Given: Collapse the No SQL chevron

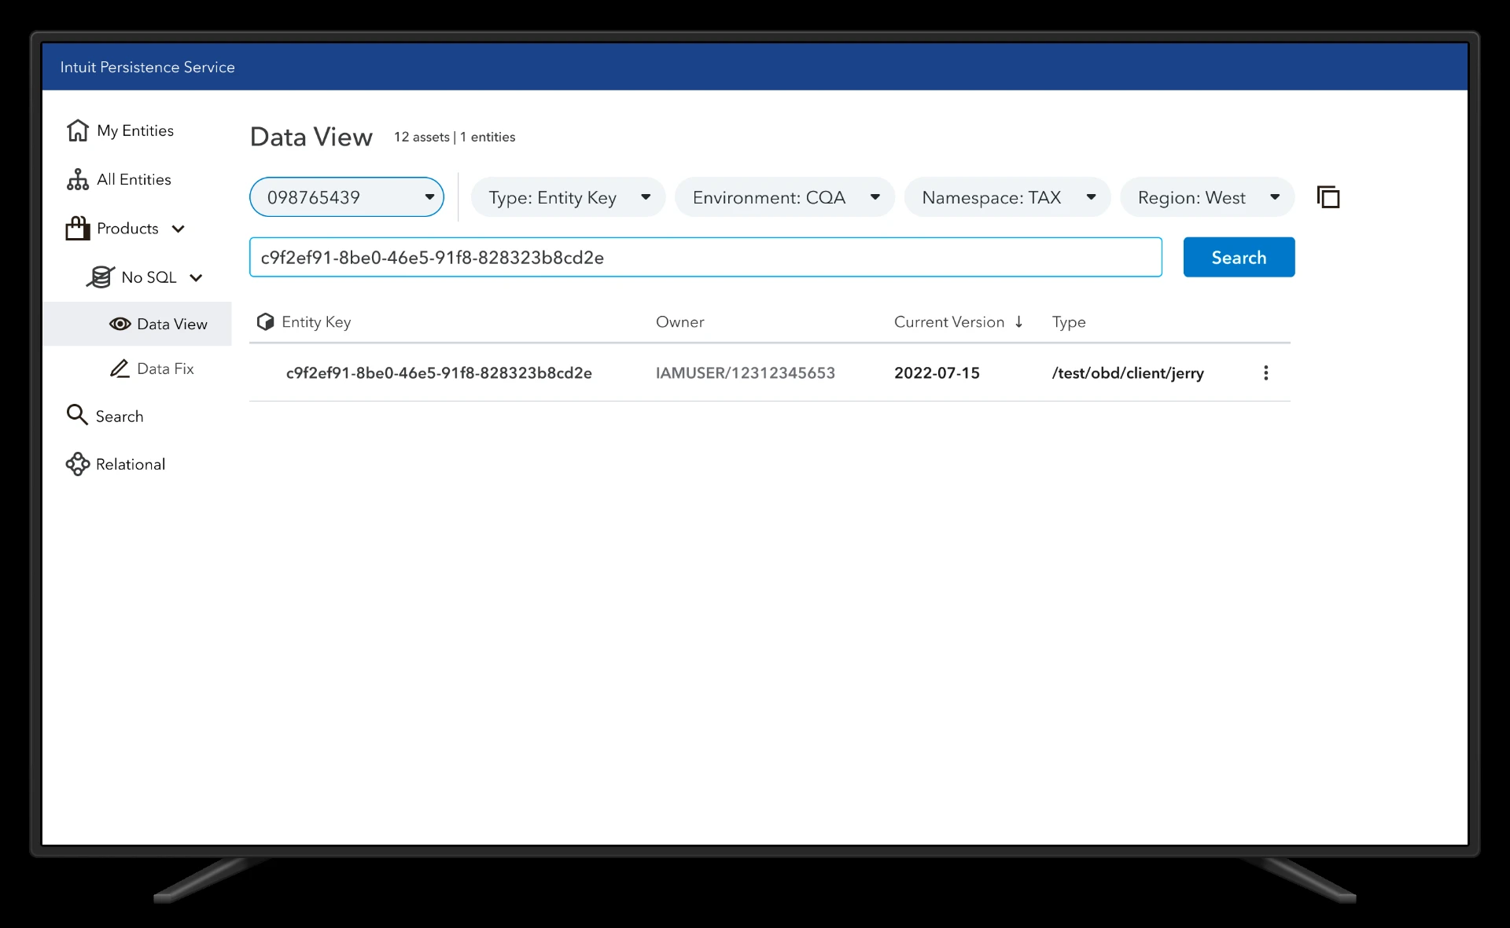Looking at the screenshot, I should tap(196, 277).
